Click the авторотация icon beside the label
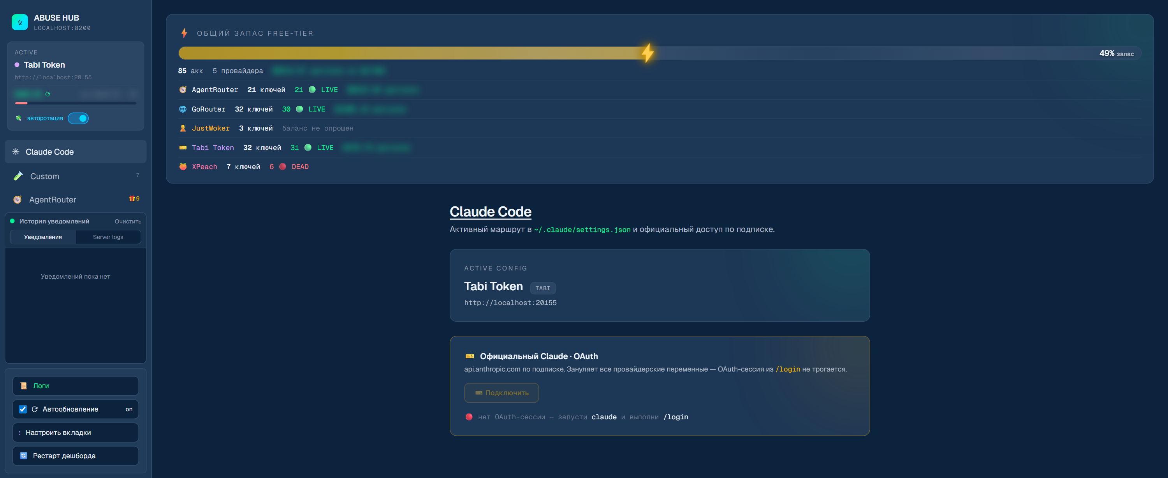The image size is (1168, 478). pyautogui.click(x=19, y=118)
